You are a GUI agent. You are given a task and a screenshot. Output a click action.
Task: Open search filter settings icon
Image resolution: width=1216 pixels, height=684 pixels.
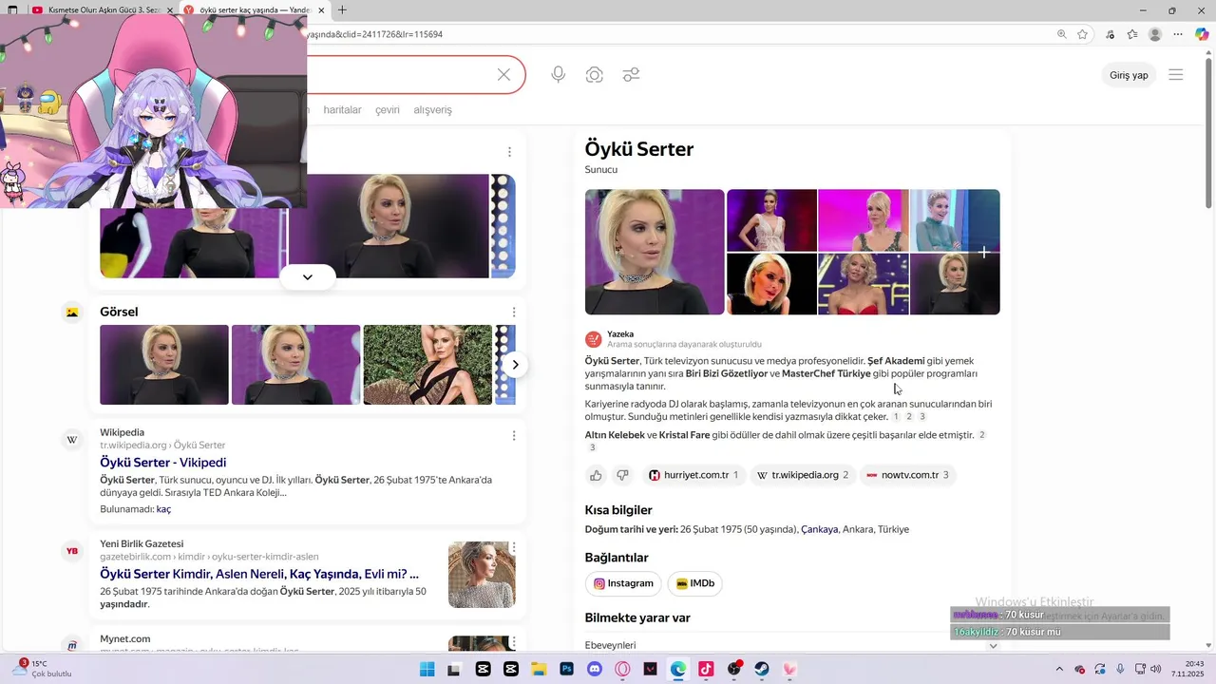[631, 74]
